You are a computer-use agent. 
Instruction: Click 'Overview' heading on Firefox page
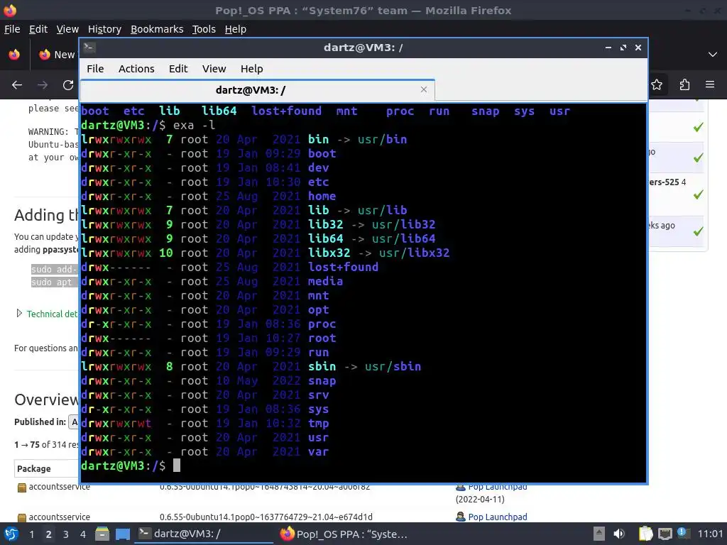(x=46, y=400)
